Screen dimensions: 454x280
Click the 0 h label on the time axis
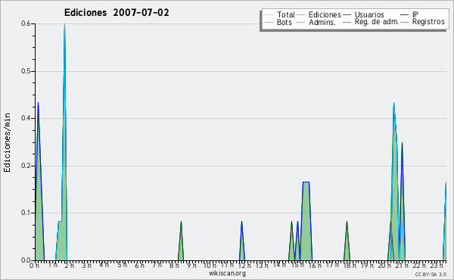[x=34, y=265]
